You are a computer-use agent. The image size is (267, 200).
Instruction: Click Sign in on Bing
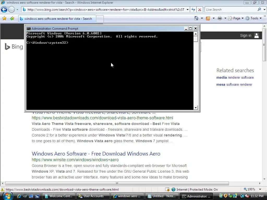click(x=246, y=35)
